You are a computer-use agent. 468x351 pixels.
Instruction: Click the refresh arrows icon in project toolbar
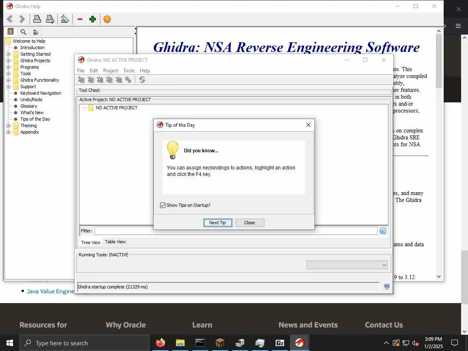pos(142,80)
